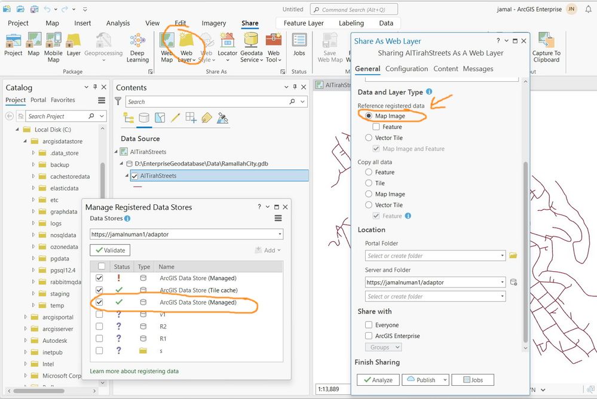
Task: Toggle AlTirahStreets layer visibility checkbox
Action: pos(134,176)
